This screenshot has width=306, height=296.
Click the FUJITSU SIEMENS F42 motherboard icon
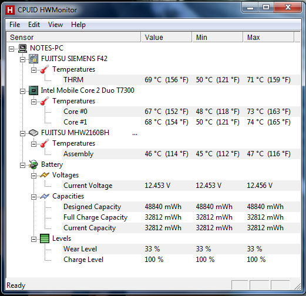33,59
